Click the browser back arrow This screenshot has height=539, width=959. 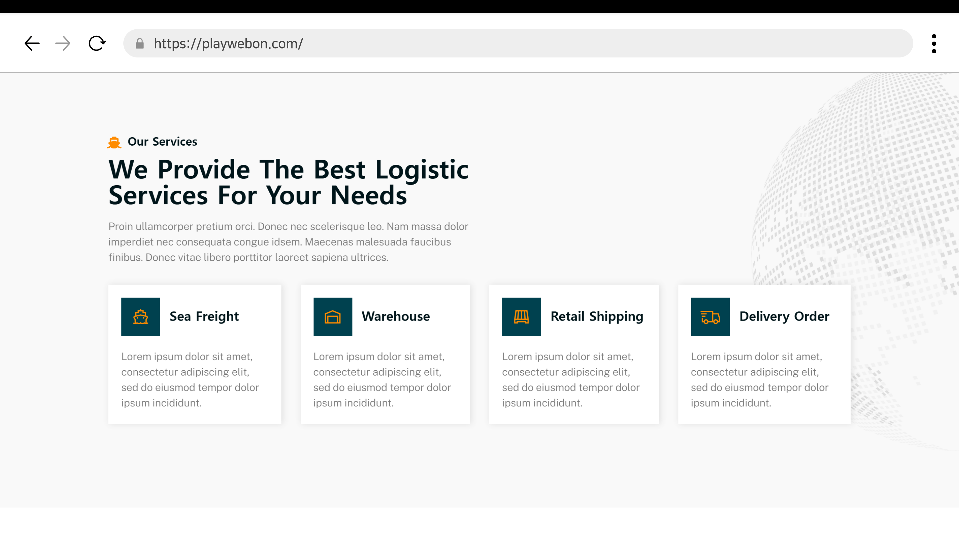(x=32, y=43)
